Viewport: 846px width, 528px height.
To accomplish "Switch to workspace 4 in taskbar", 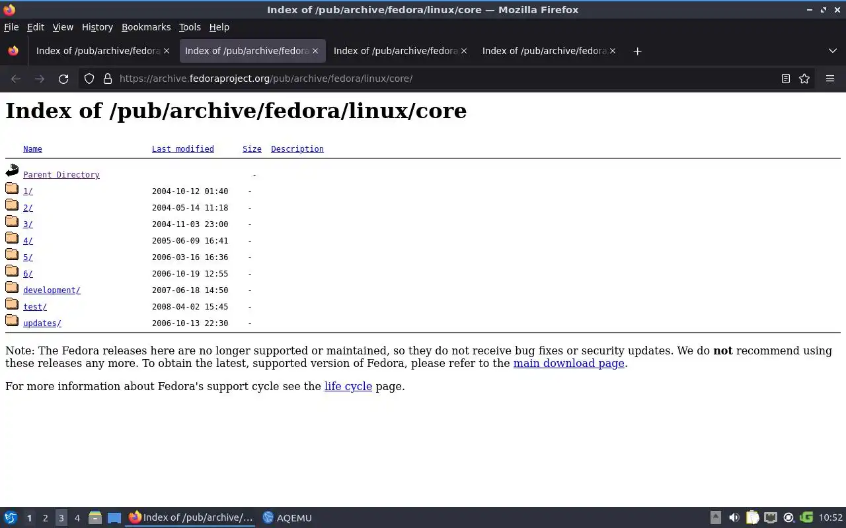I will [x=77, y=518].
